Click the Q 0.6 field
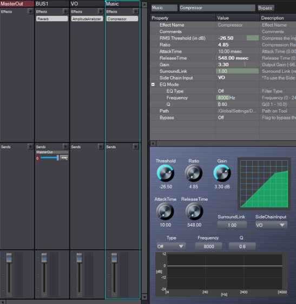Viewport: 296px width, 304px height. click(242, 246)
